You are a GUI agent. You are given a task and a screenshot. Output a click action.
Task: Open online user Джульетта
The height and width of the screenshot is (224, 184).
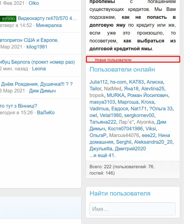click(x=101, y=149)
